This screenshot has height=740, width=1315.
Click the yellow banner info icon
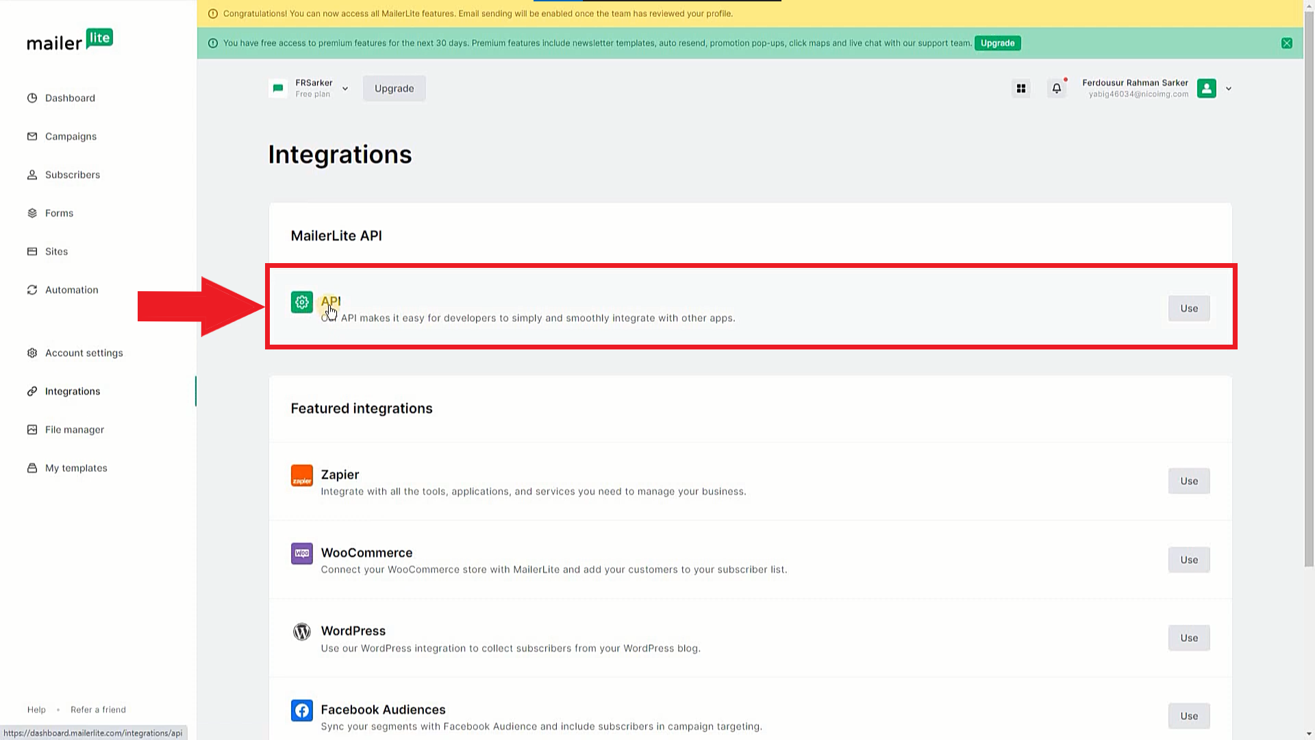click(213, 14)
